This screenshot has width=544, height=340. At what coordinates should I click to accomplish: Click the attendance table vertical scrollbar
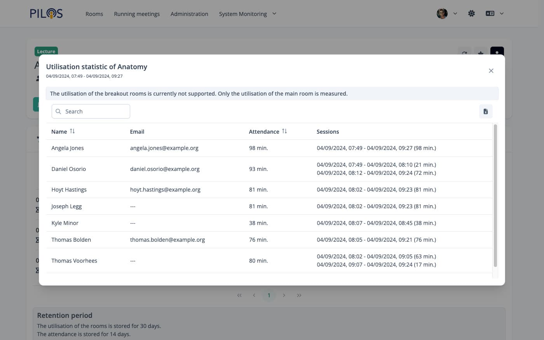[495, 195]
